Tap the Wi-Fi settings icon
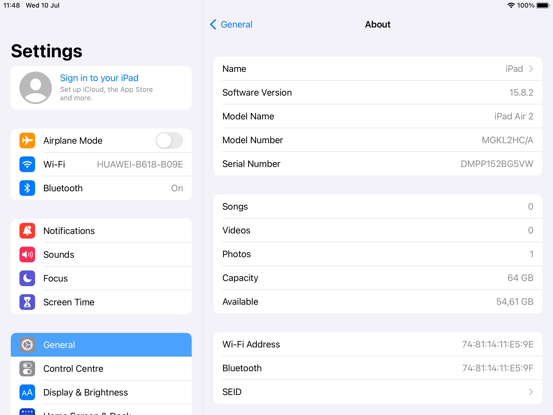553x415 pixels. click(27, 164)
